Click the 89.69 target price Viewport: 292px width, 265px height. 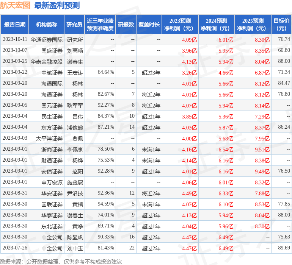284,248
